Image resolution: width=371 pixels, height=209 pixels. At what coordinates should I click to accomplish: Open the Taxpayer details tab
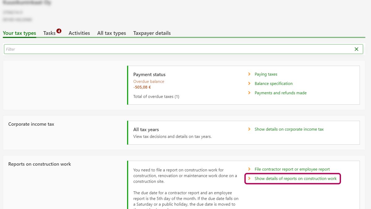(152, 33)
